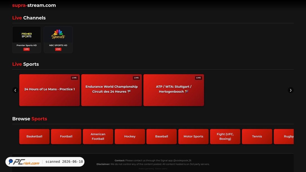Click the Premier Sports HD channel name
The width and height of the screenshot is (306, 172).
pyautogui.click(x=26, y=45)
